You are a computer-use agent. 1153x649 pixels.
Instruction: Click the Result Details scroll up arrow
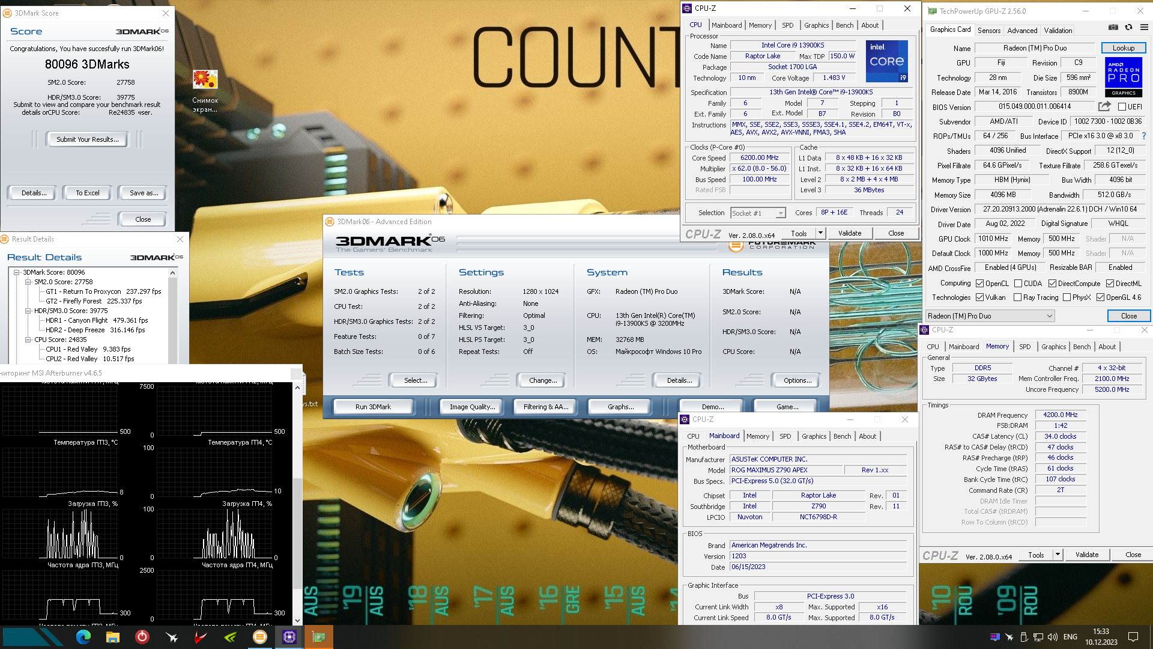pyautogui.click(x=173, y=273)
